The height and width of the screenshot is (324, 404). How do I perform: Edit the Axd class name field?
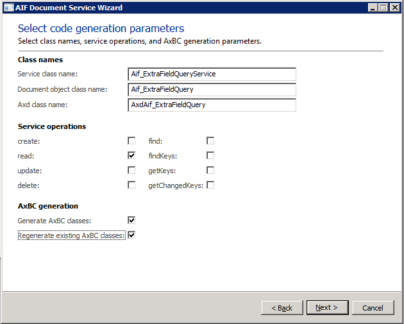point(212,105)
